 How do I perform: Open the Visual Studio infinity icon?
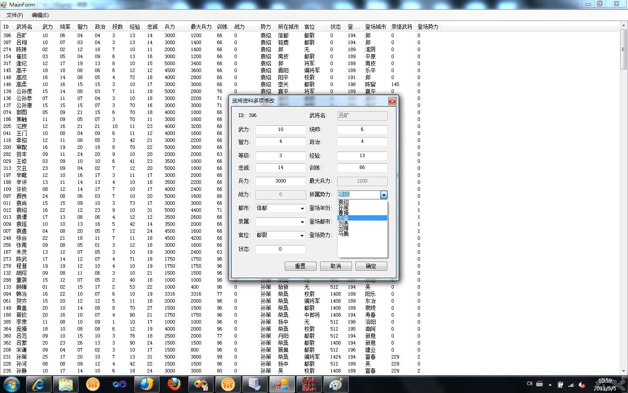tap(119, 384)
